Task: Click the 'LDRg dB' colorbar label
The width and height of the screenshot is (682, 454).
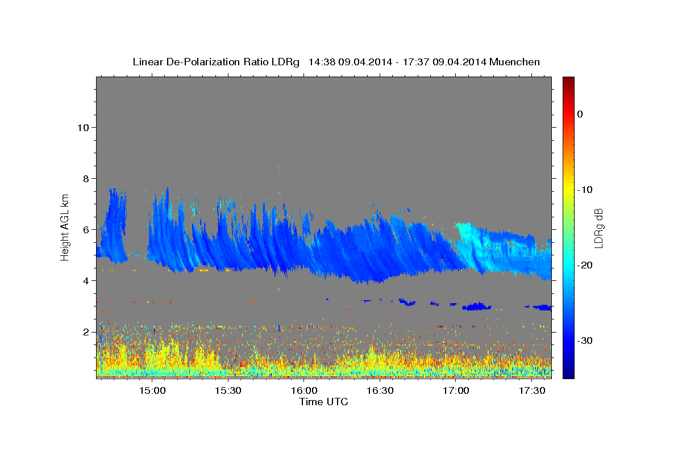Action: pyautogui.click(x=598, y=228)
